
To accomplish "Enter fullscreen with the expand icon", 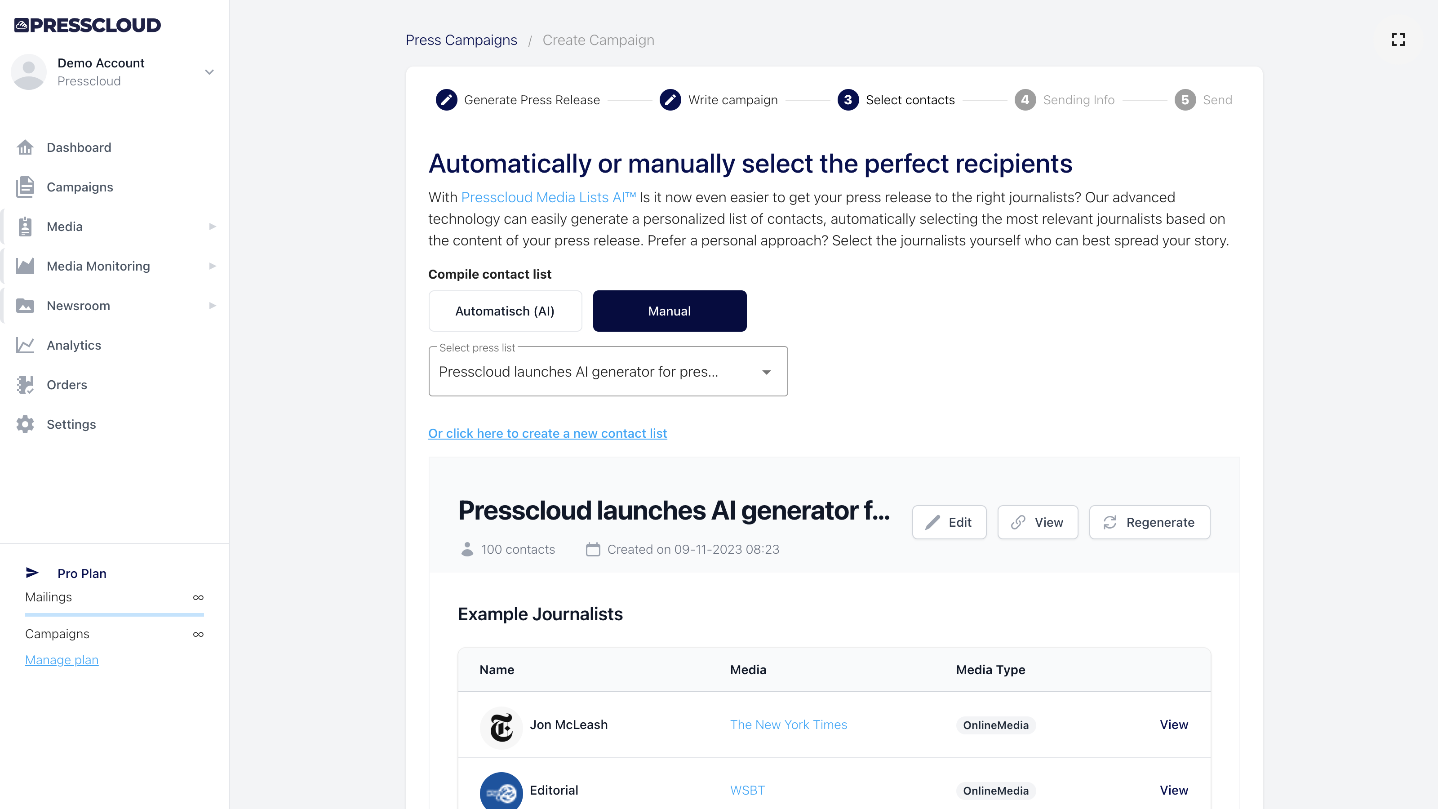I will 1398,40.
